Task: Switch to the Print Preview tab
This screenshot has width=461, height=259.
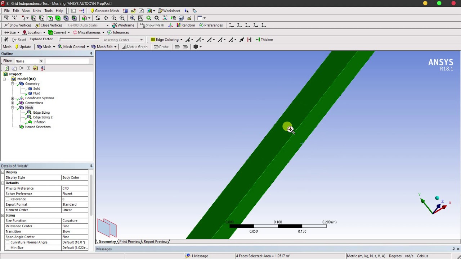Action: click(130, 242)
